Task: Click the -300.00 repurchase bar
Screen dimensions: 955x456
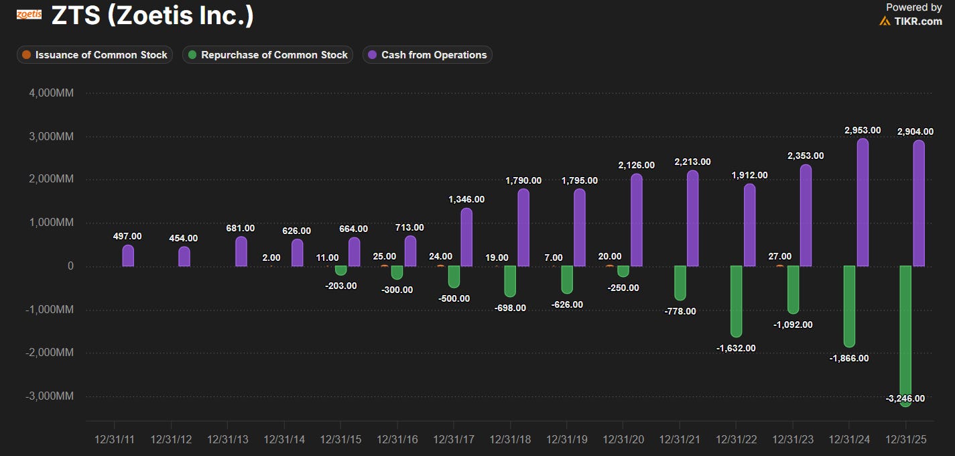Action: (397, 273)
